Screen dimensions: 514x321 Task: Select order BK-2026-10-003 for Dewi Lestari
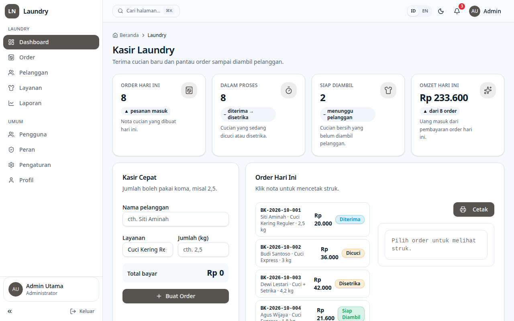point(312,284)
